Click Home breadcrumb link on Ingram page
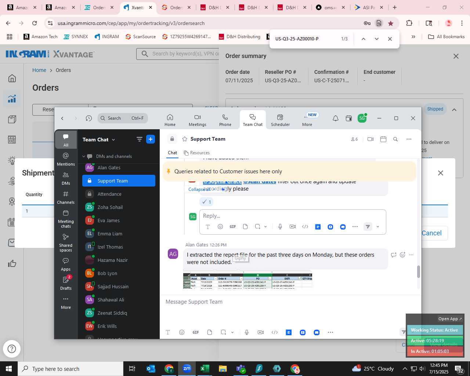This screenshot has width=470, height=376. click(x=39, y=70)
